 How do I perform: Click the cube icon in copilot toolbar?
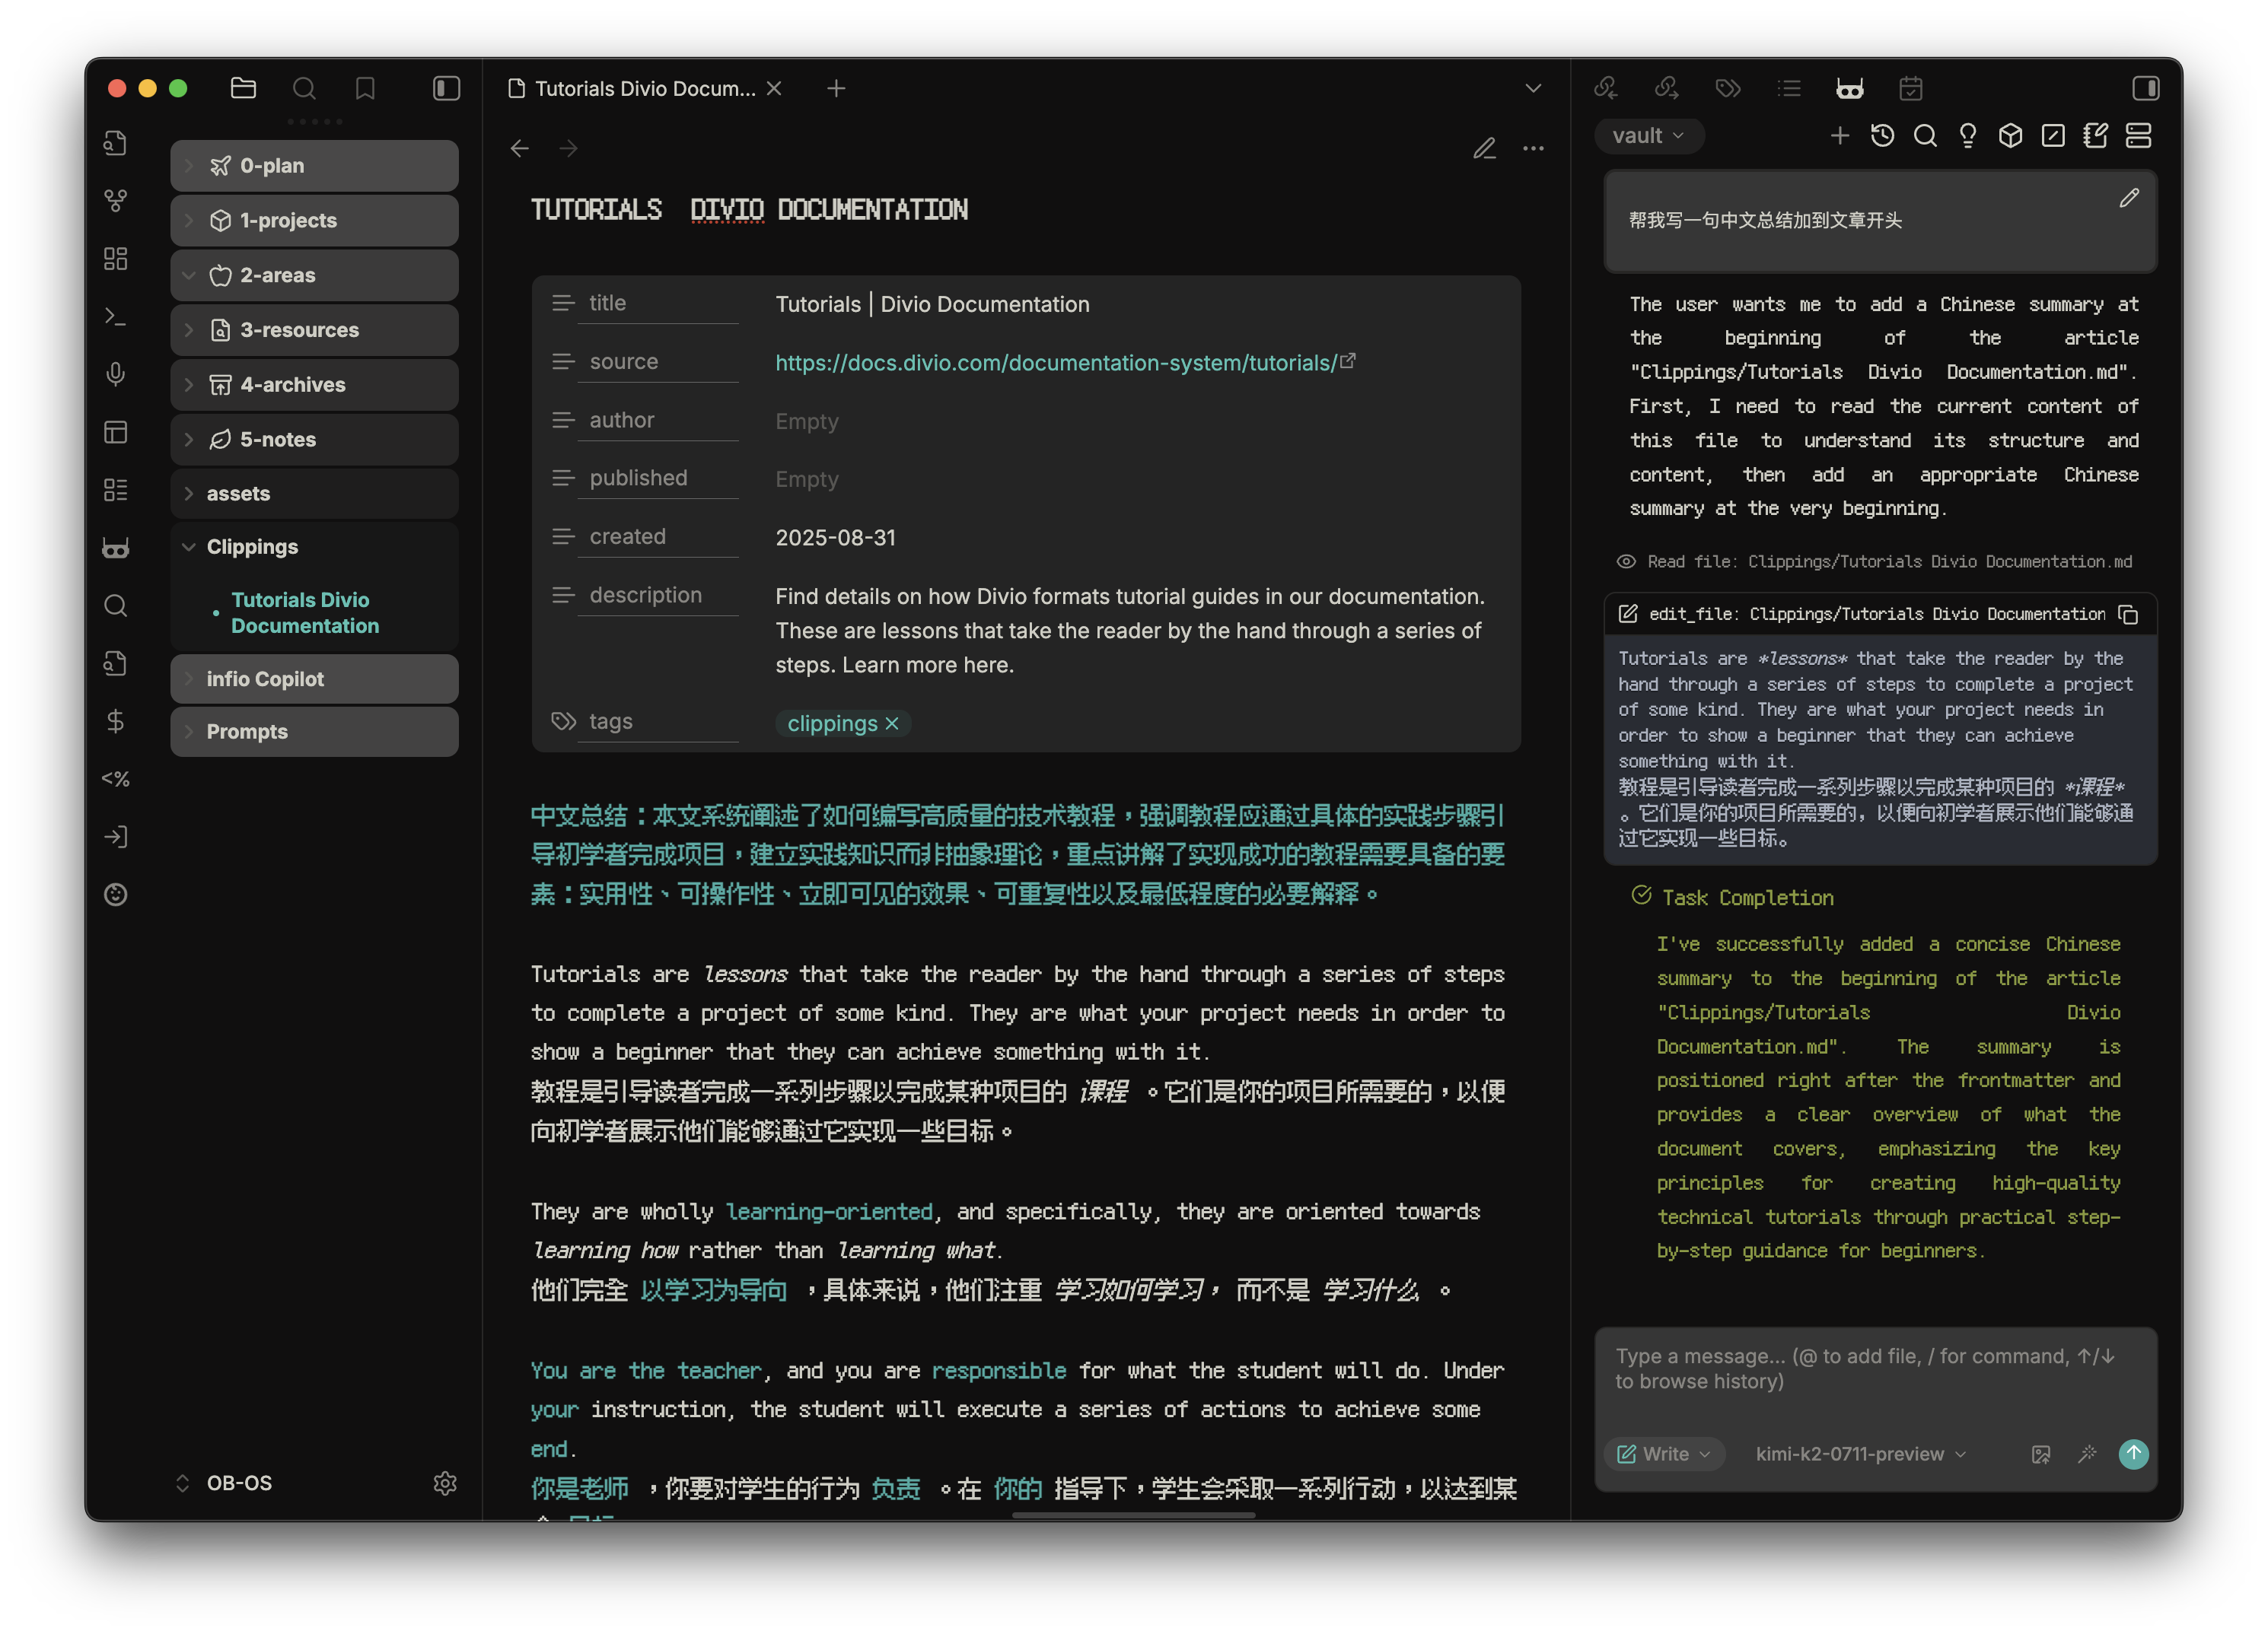[2010, 135]
